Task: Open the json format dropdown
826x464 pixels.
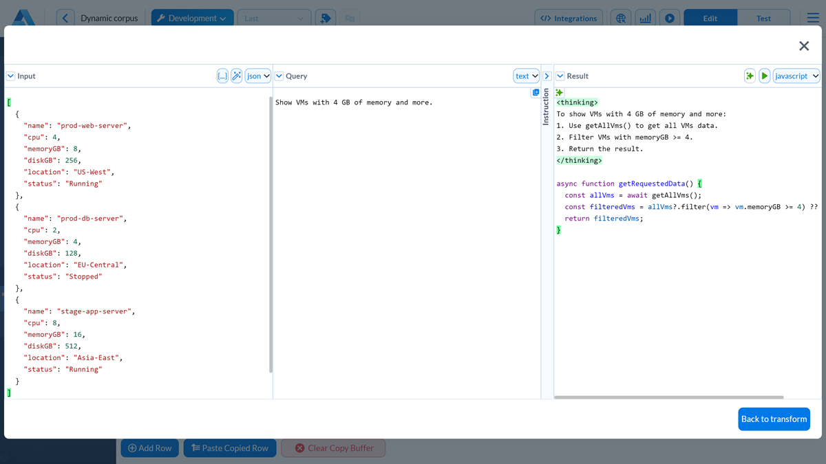Action: [258, 76]
